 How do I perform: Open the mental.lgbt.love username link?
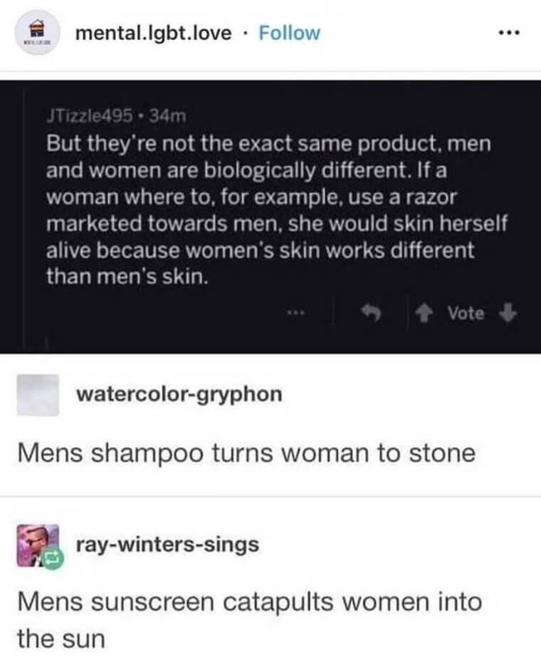pyautogui.click(x=153, y=33)
